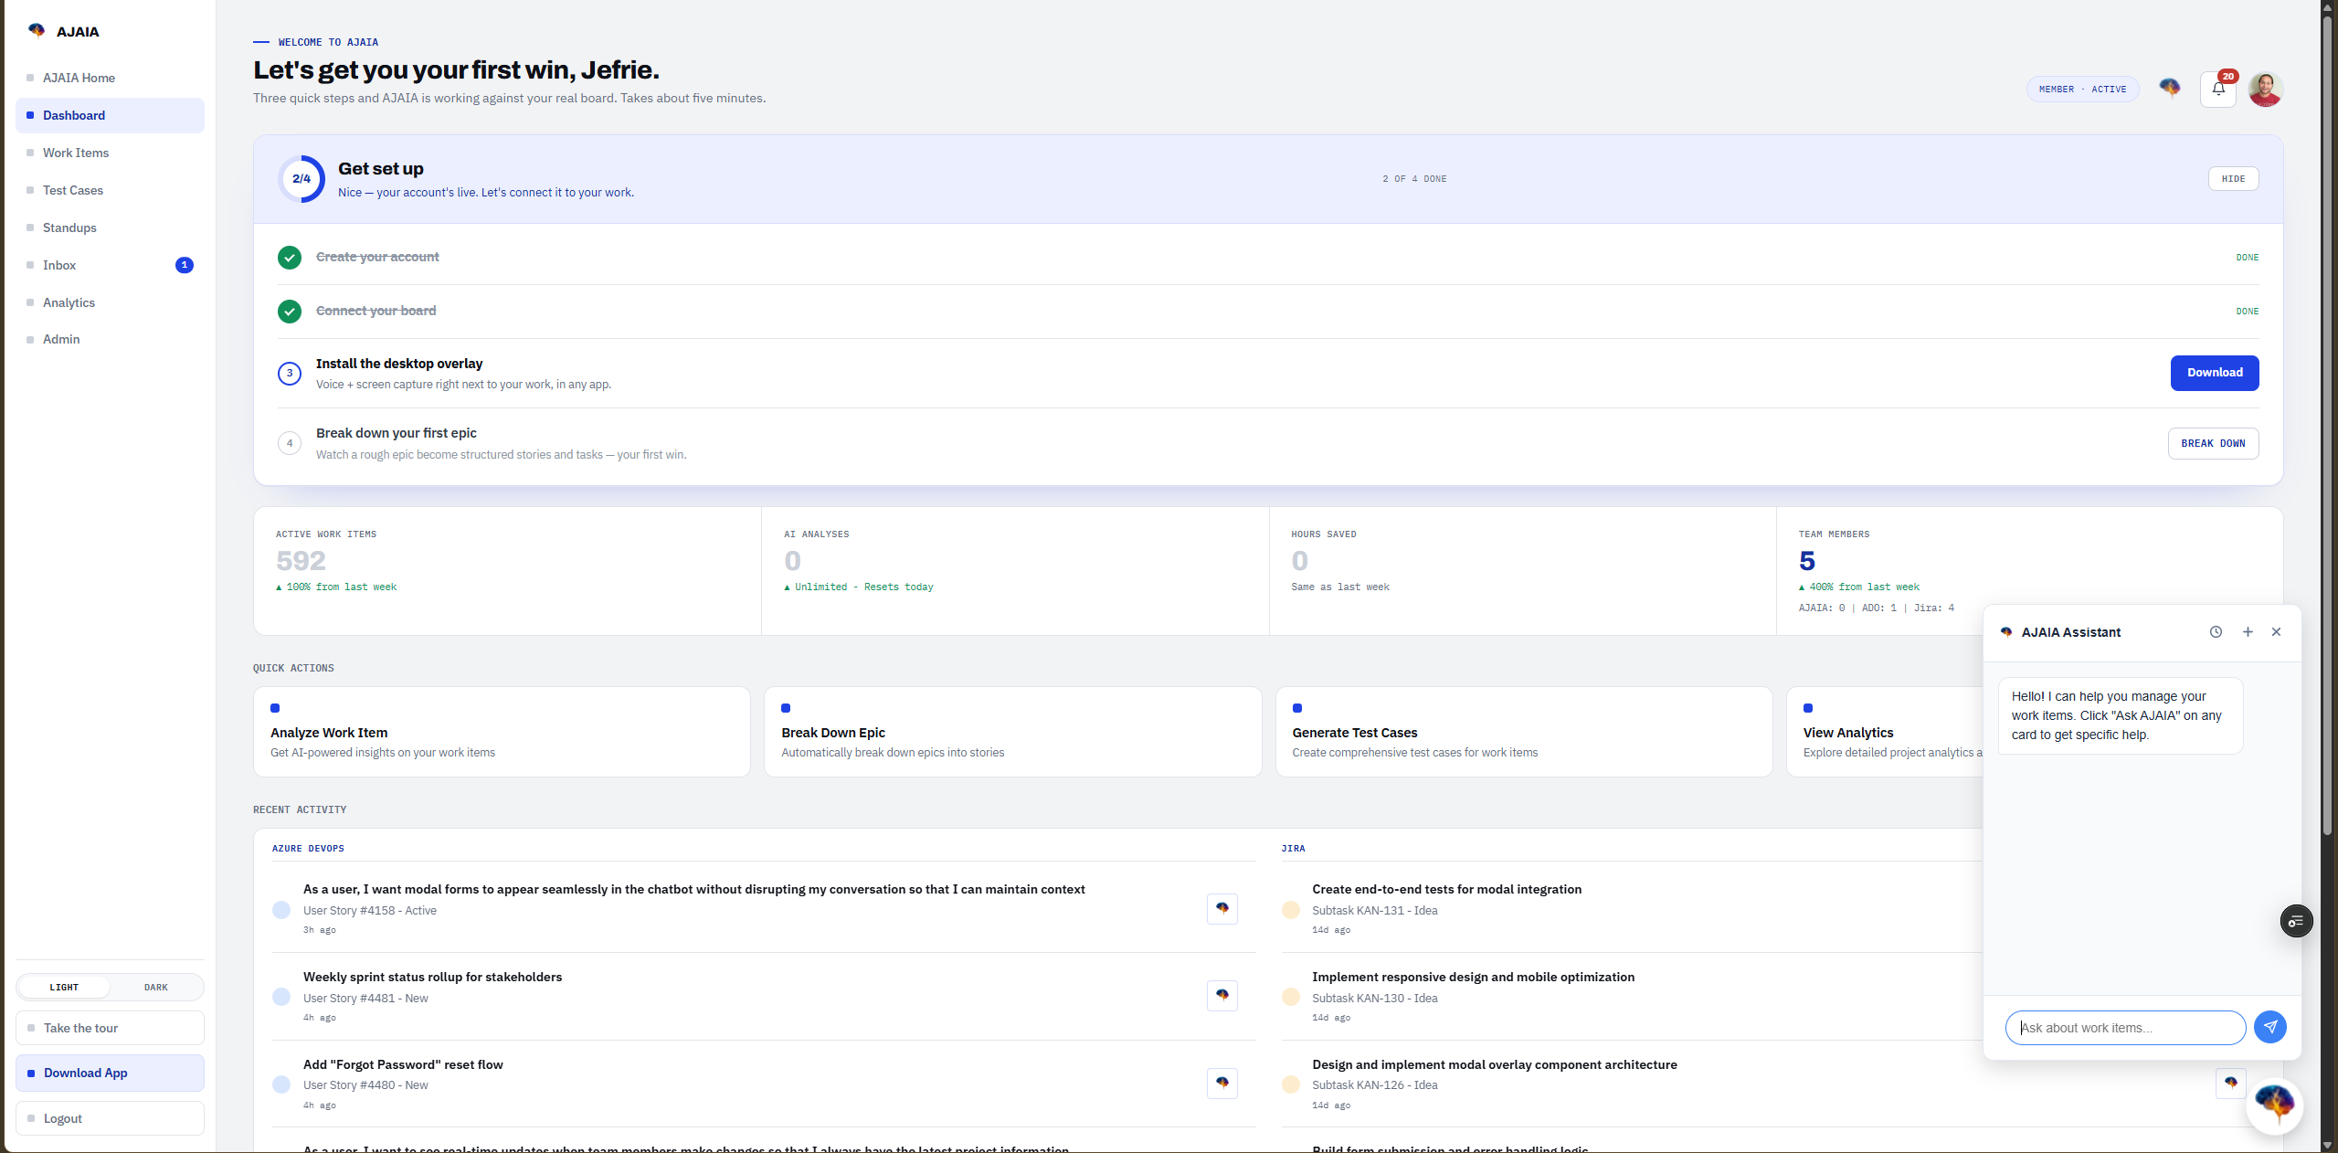Image resolution: width=2338 pixels, height=1153 pixels.
Task: Open Analyze Work Item quick action
Action: (x=502, y=732)
